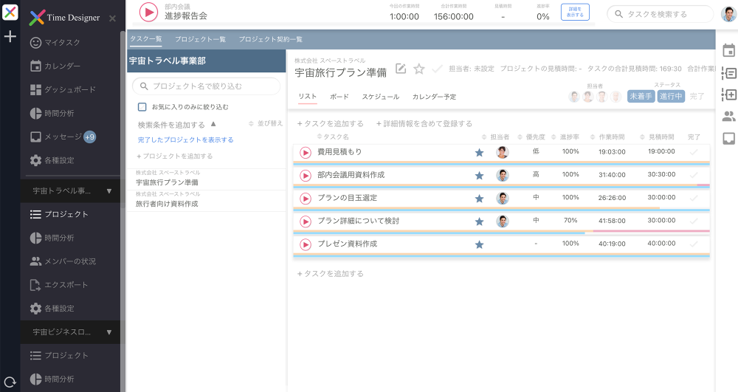Screen dimensions: 738x392
Task: Collapse the 宇宙トラベル事業部 sidebar section
Action: point(109,191)
